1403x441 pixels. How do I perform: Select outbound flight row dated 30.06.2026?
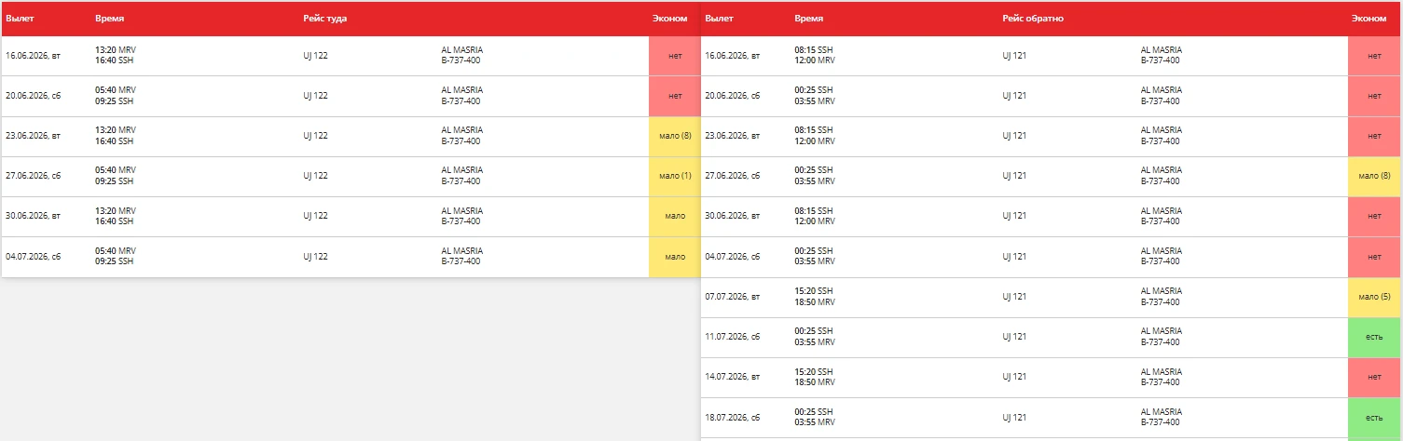(x=351, y=217)
